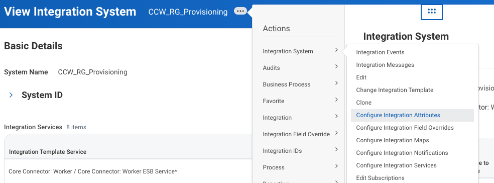Click CCW_RG_Provisioning in the page header
Image resolution: width=494 pixels, height=183 pixels.
click(188, 12)
